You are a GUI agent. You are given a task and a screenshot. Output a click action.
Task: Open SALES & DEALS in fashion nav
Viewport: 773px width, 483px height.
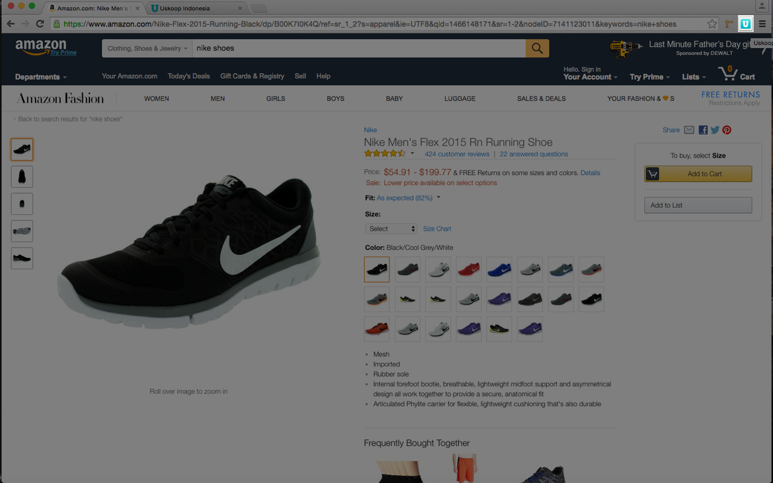pyautogui.click(x=541, y=98)
